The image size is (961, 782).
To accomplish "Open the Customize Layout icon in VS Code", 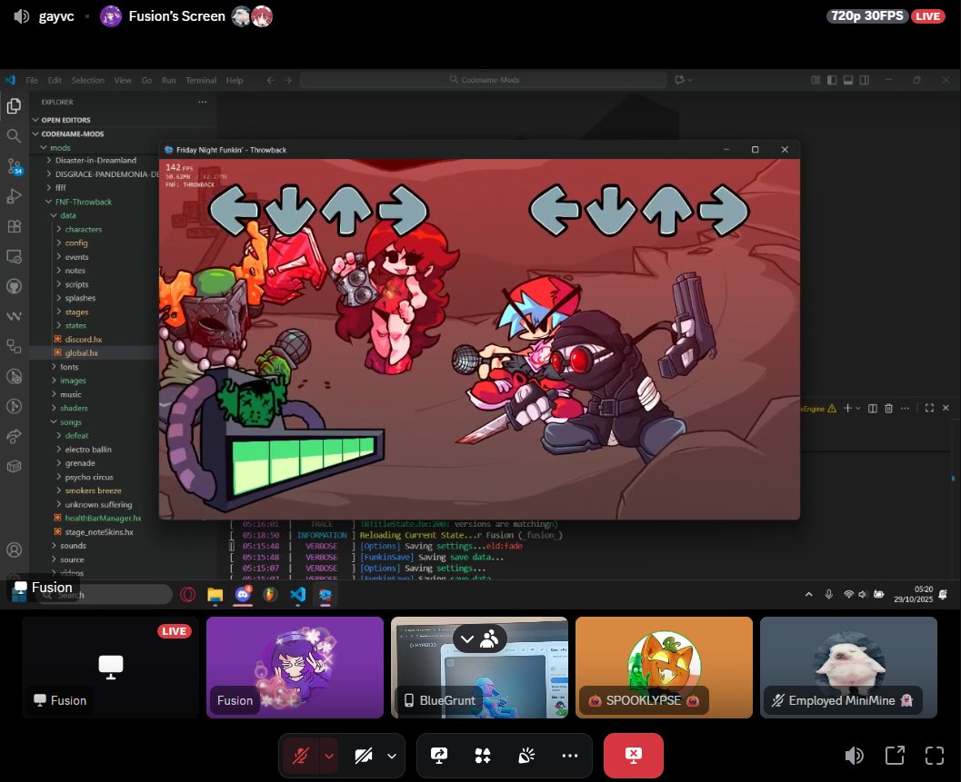I will (x=816, y=80).
